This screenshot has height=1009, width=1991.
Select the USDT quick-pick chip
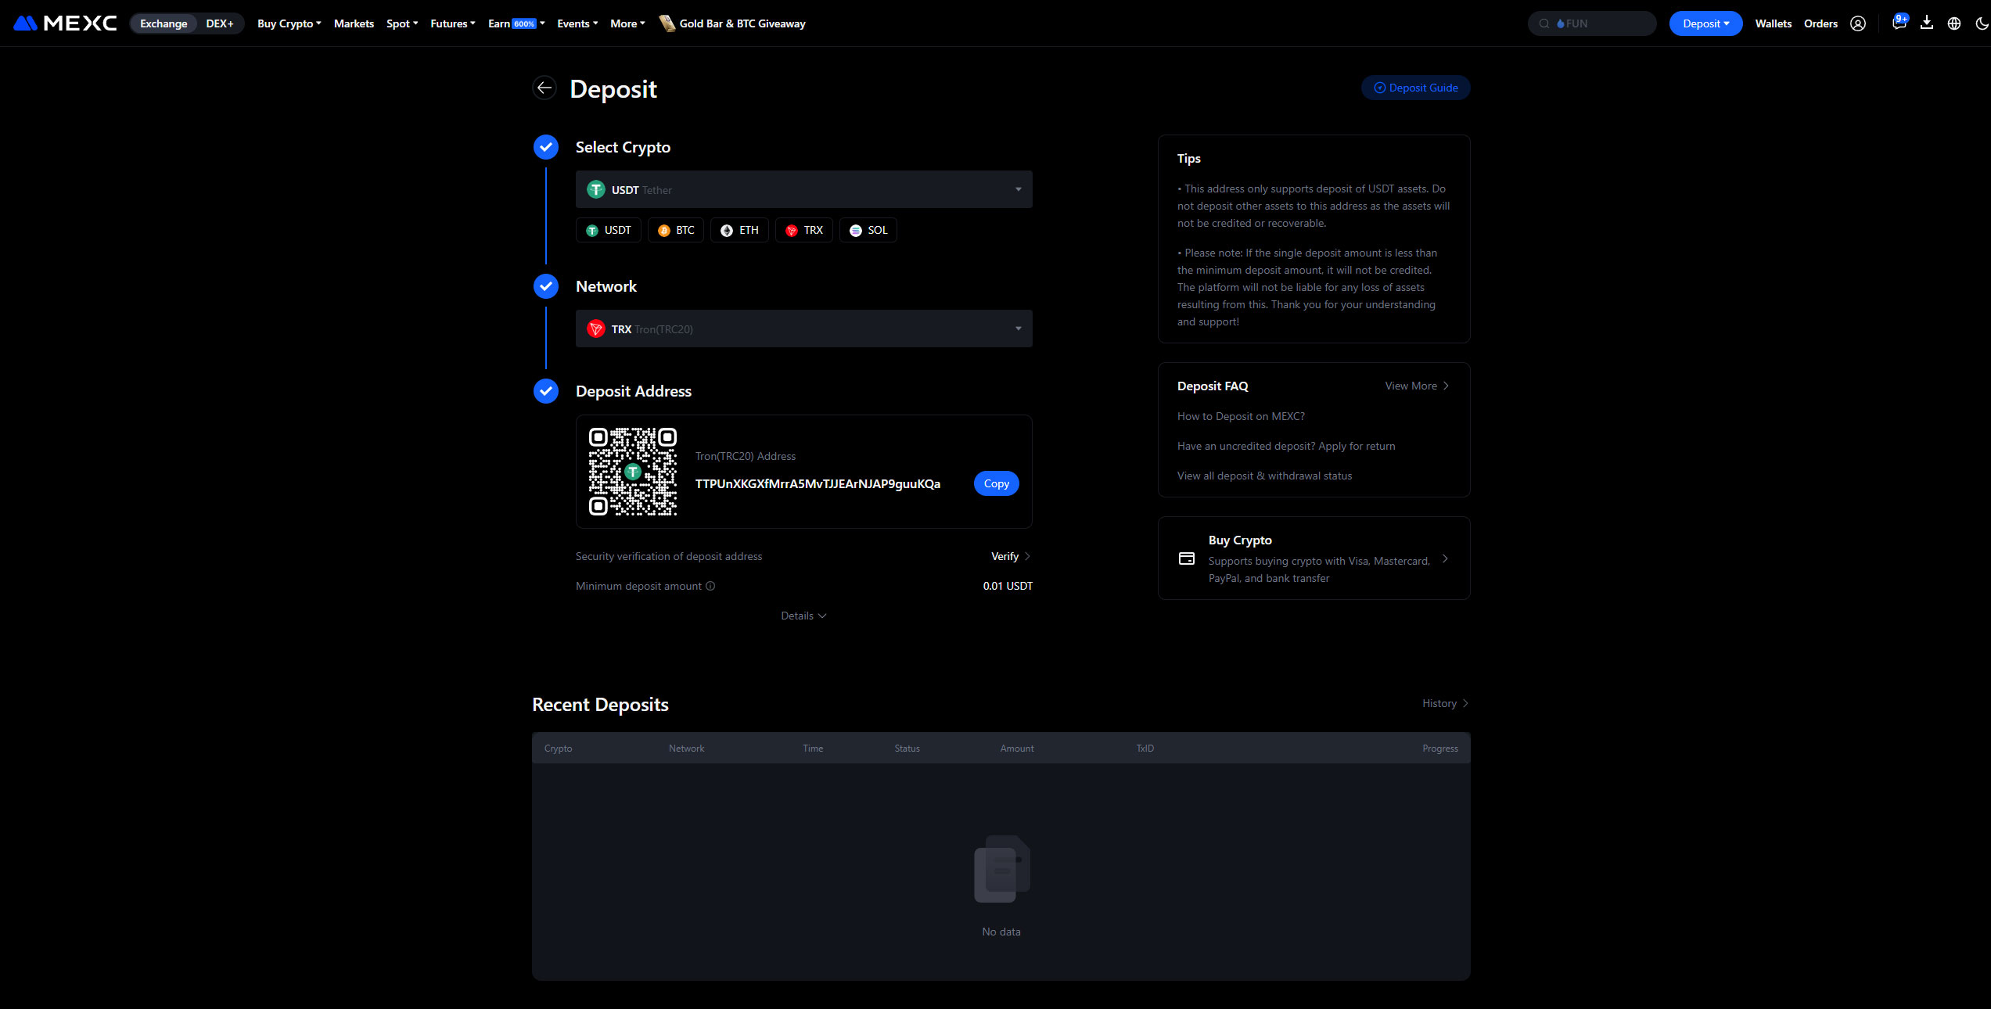[x=609, y=230]
